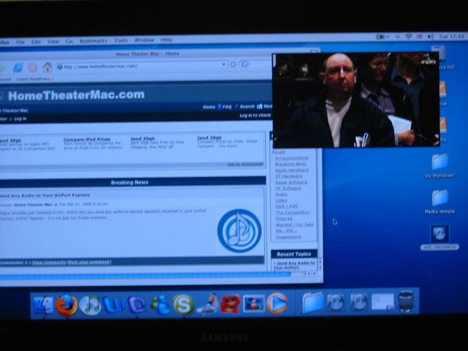Screen dimensions: 468x351
Task: Click the View Comments link
Action: [49, 263]
